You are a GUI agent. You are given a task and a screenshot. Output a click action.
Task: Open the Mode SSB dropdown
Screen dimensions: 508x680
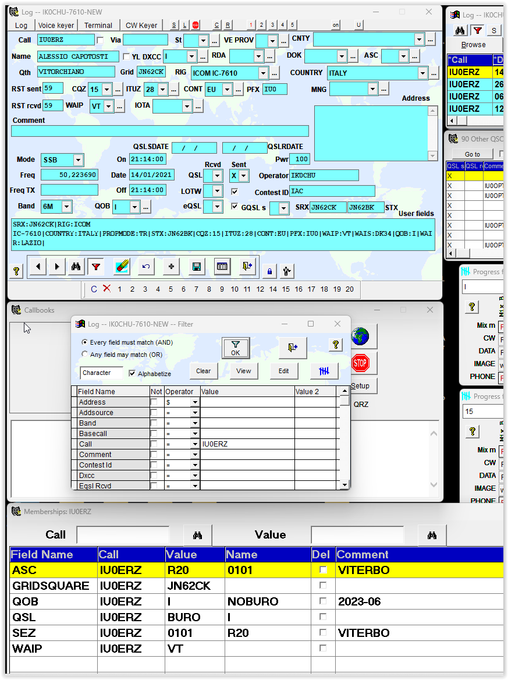coord(78,160)
